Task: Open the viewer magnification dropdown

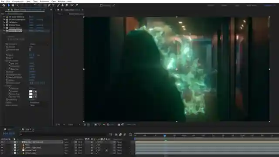Action: 61,125
